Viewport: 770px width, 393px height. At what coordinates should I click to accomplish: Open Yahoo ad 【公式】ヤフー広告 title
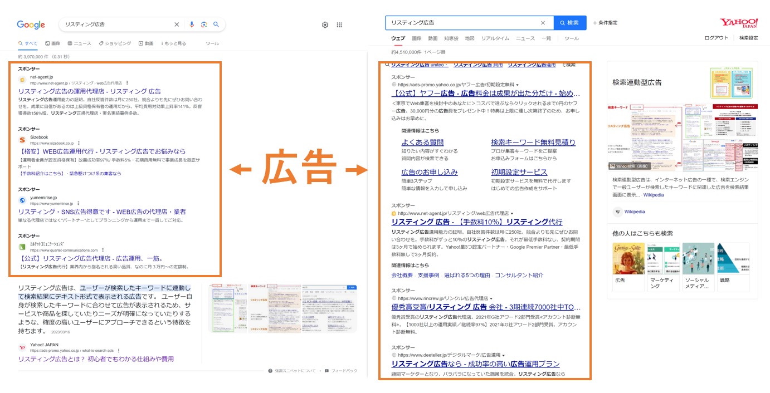[x=485, y=94]
